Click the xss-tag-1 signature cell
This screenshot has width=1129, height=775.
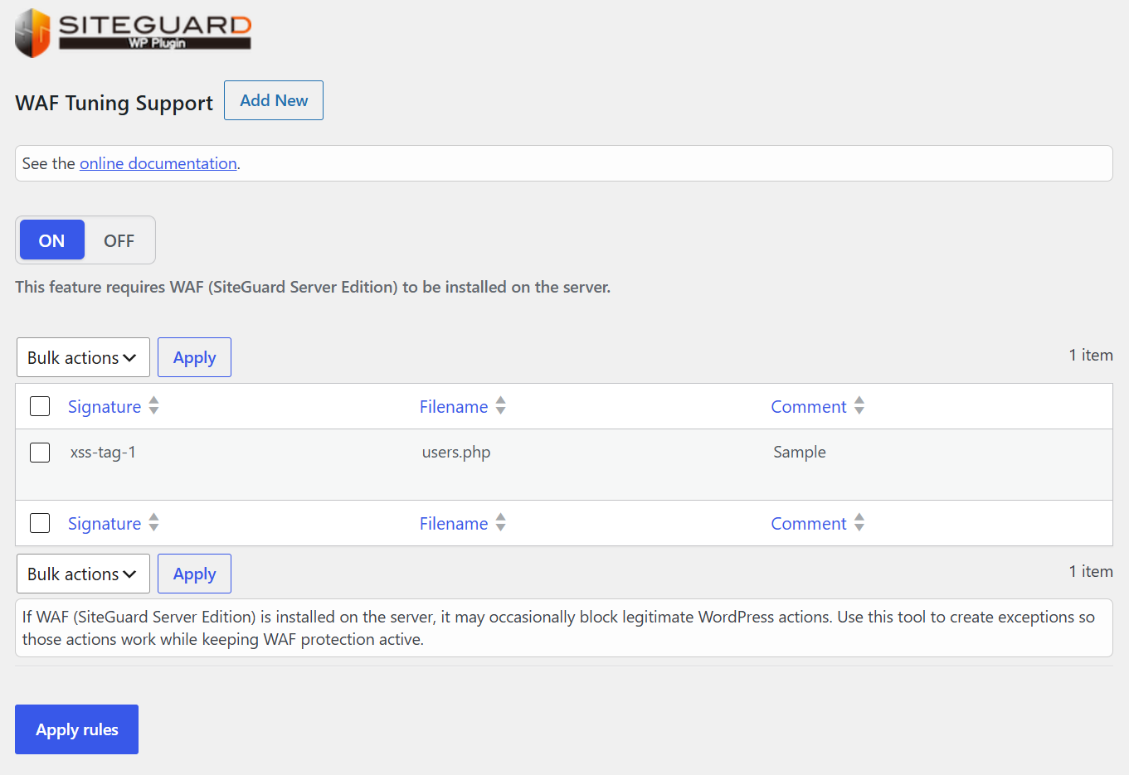point(103,452)
